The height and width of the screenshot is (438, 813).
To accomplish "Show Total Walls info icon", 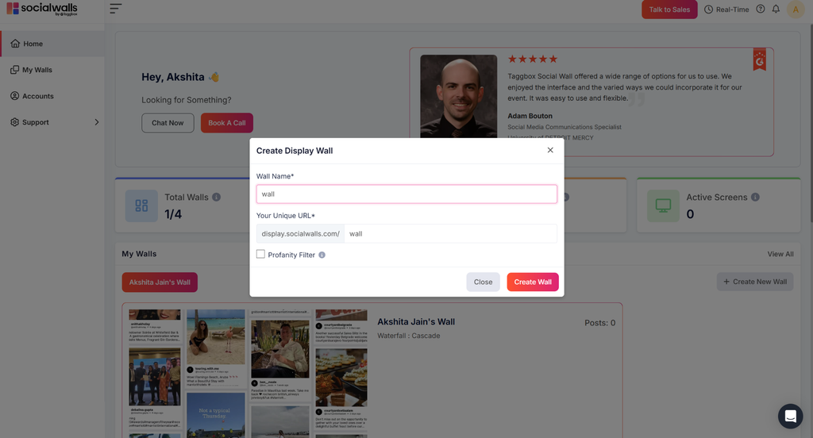I will coord(216,197).
